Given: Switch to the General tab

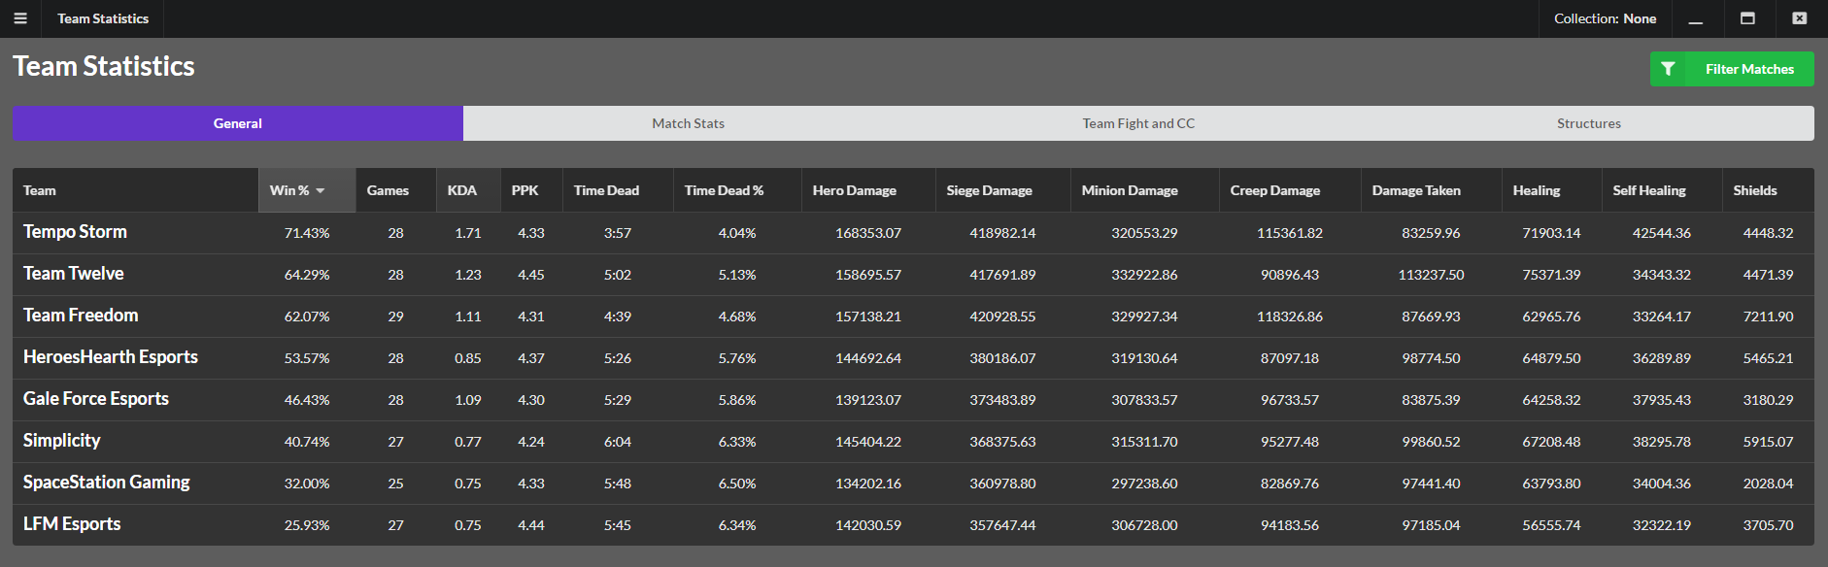Looking at the screenshot, I should (x=238, y=123).
